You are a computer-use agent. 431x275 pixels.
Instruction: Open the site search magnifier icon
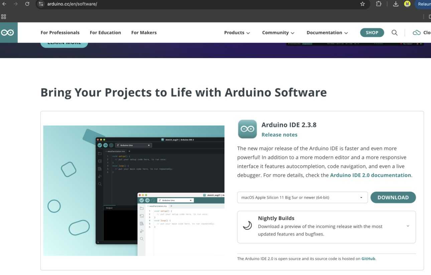[395, 33]
